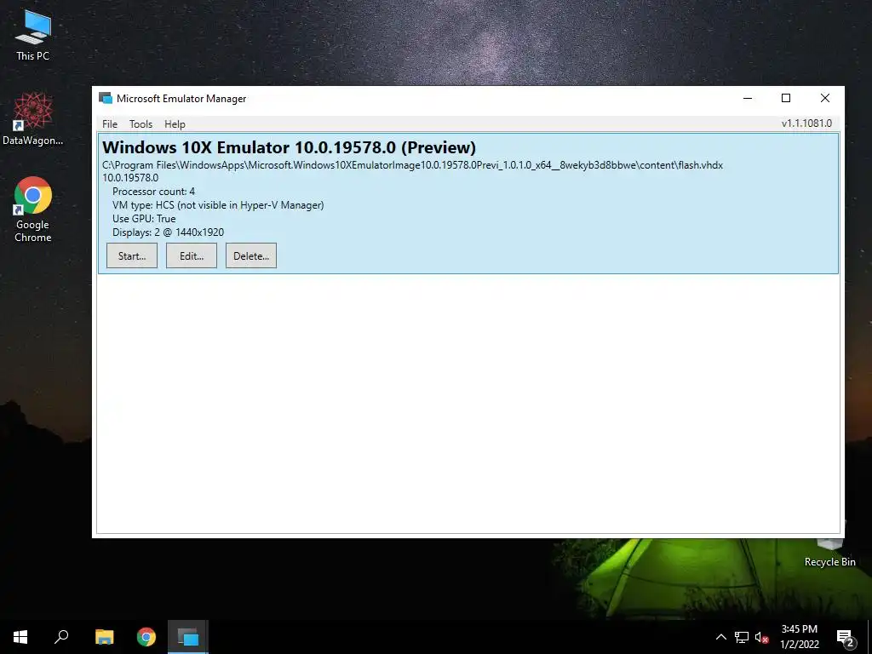
Task: Minimize the Emulator Manager window
Action: point(748,99)
